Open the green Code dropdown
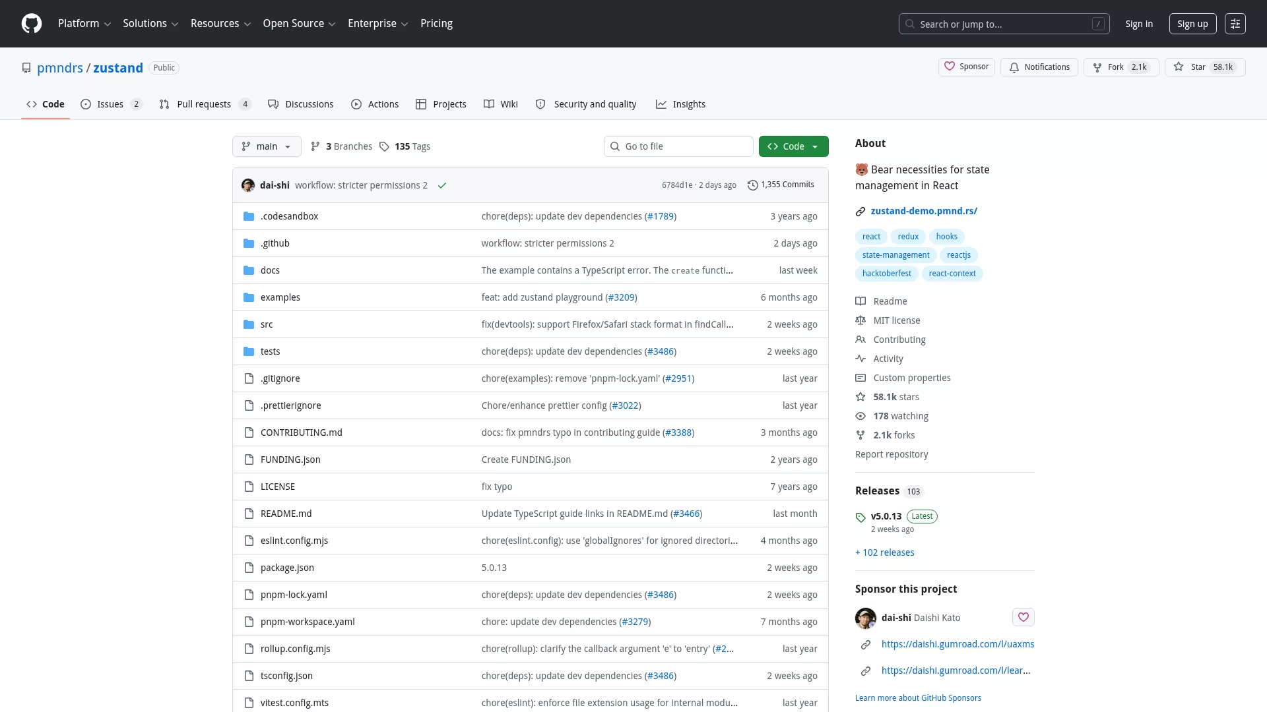 coord(794,146)
